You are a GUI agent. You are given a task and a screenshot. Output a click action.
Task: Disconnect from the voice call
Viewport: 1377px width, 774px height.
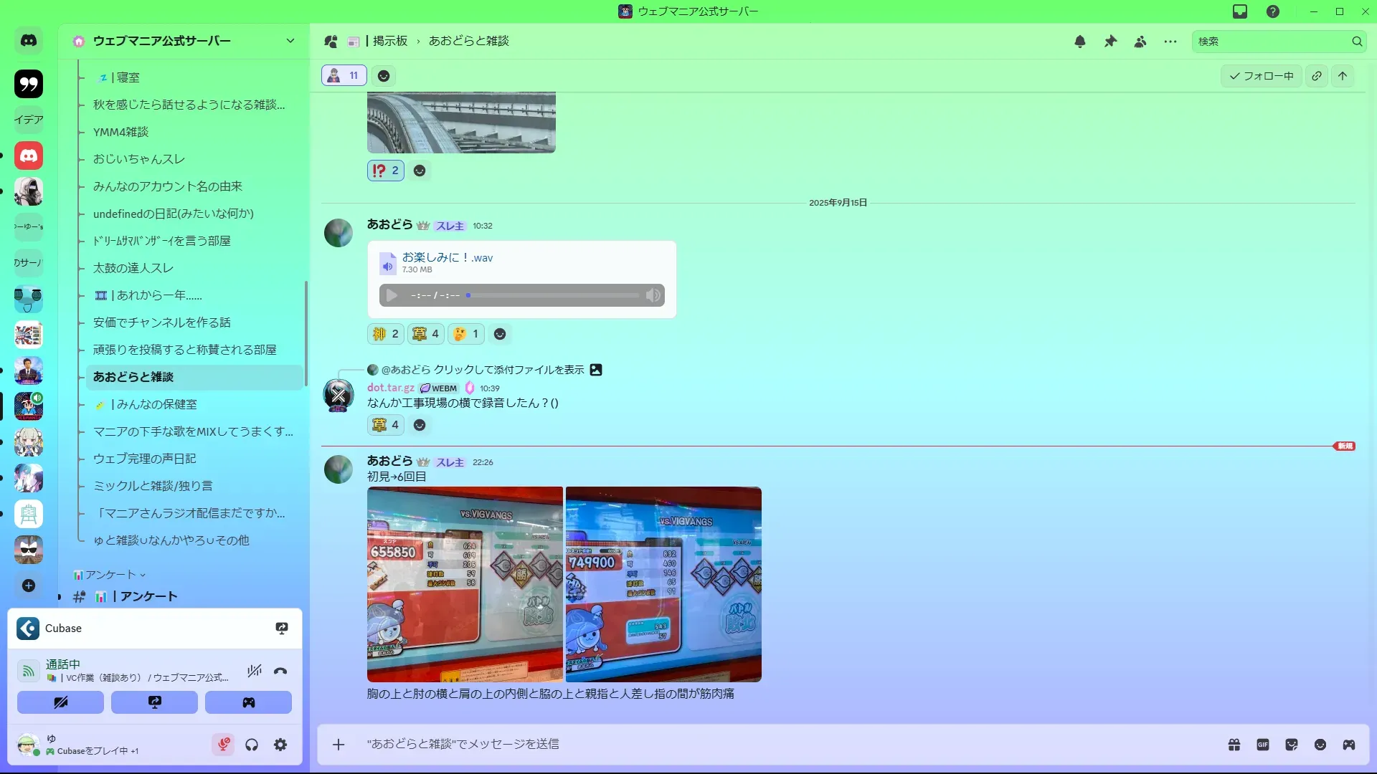tap(280, 672)
